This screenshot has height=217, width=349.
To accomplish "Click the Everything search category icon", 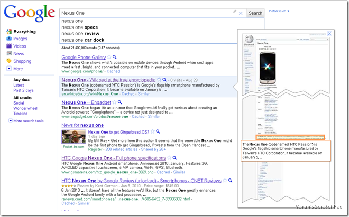I will pos(9,32).
